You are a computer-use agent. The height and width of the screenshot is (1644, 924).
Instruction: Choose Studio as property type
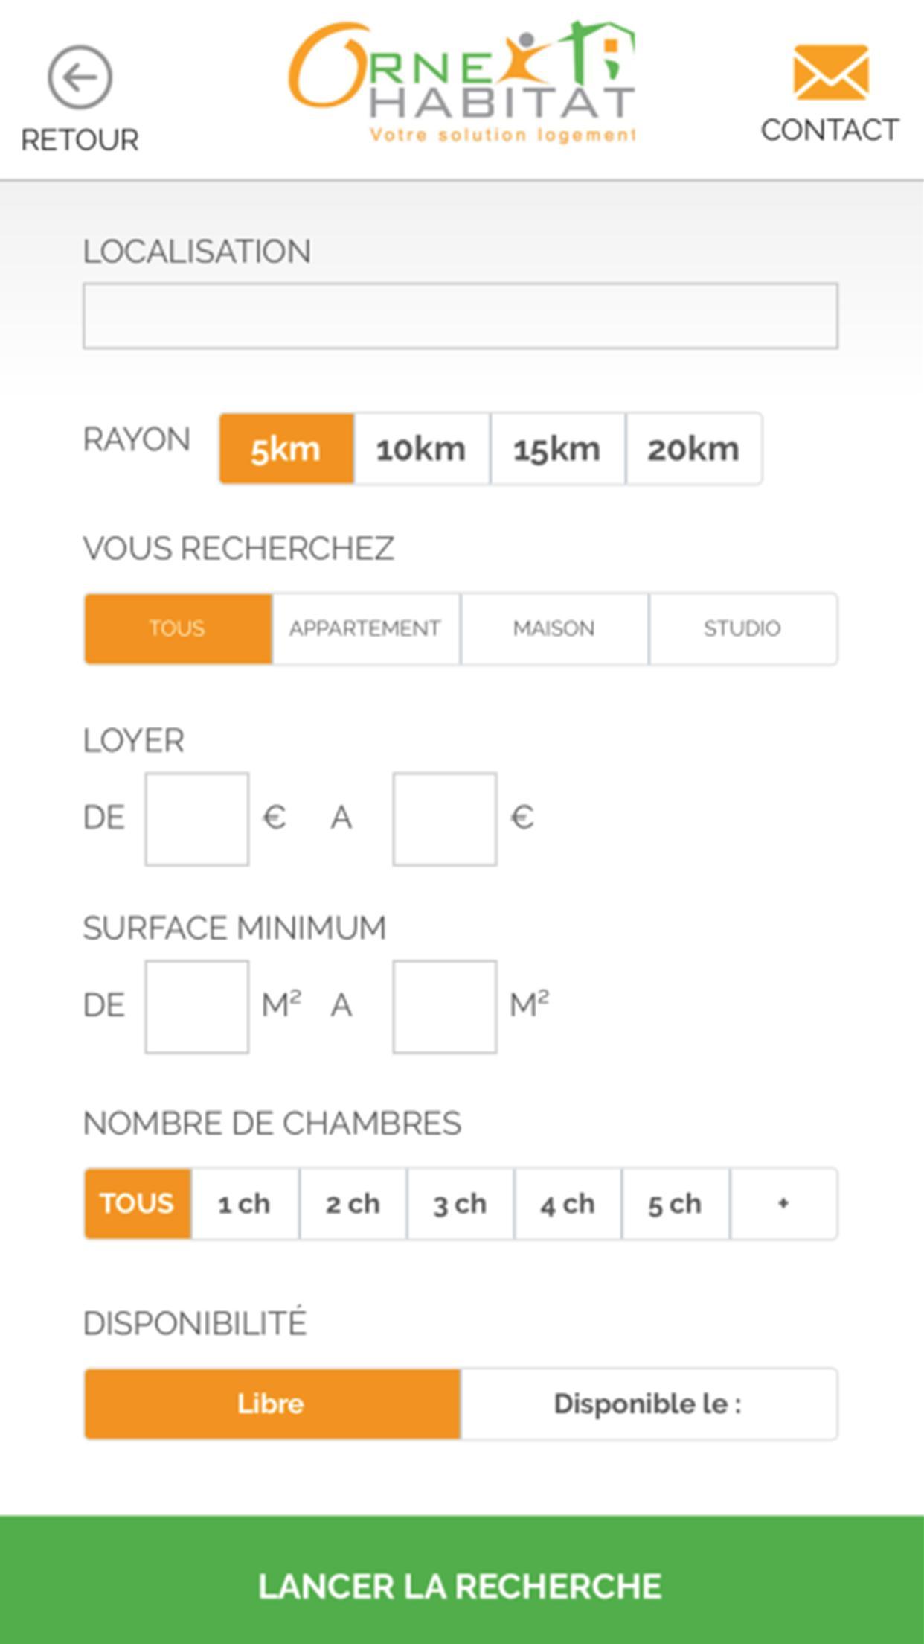[x=742, y=628]
